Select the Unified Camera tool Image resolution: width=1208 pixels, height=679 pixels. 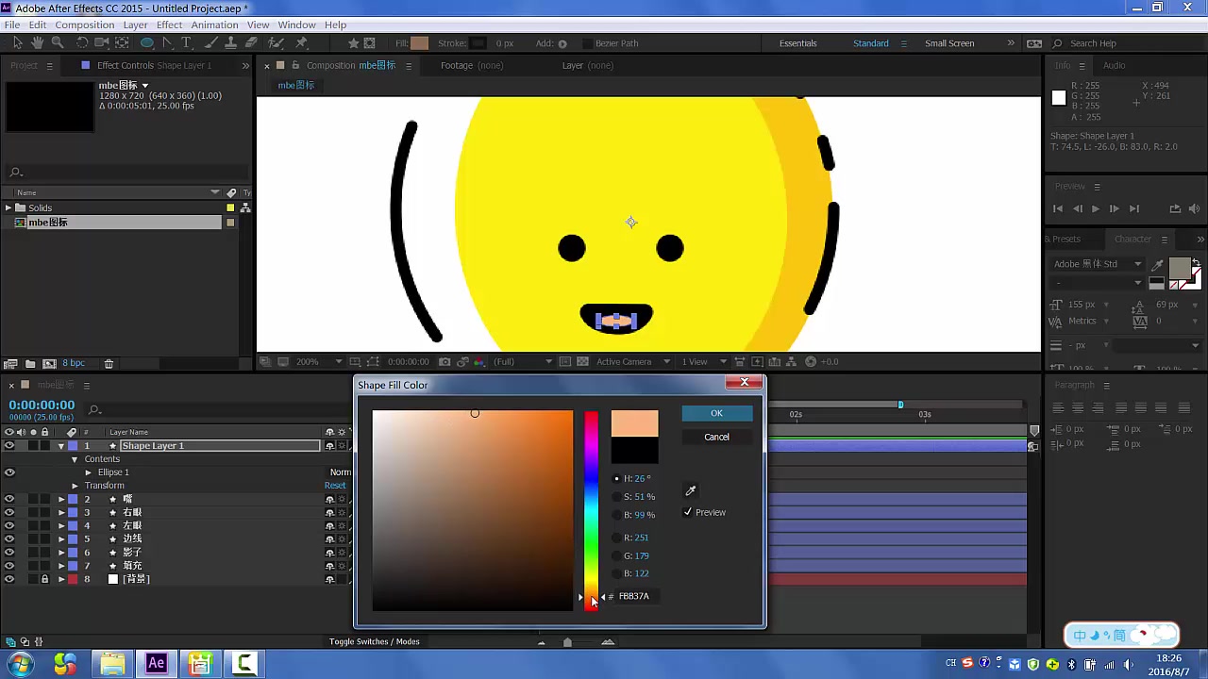[101, 42]
